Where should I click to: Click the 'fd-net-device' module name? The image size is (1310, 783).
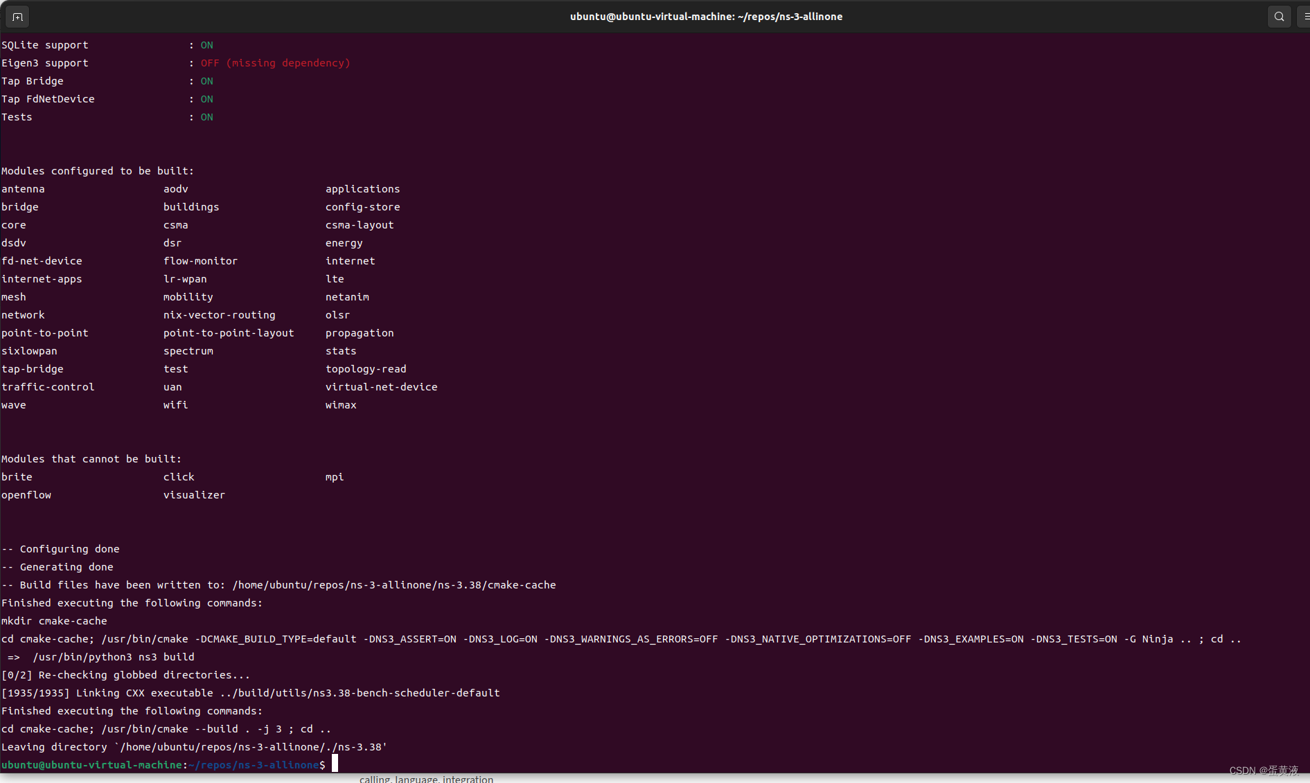42,261
